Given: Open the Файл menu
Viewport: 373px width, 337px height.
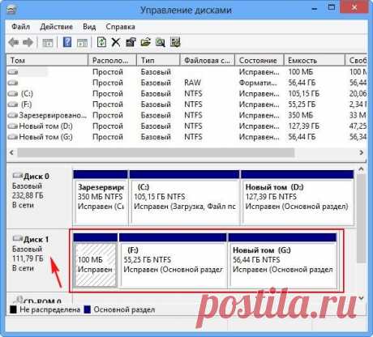Looking at the screenshot, I should click(x=20, y=27).
